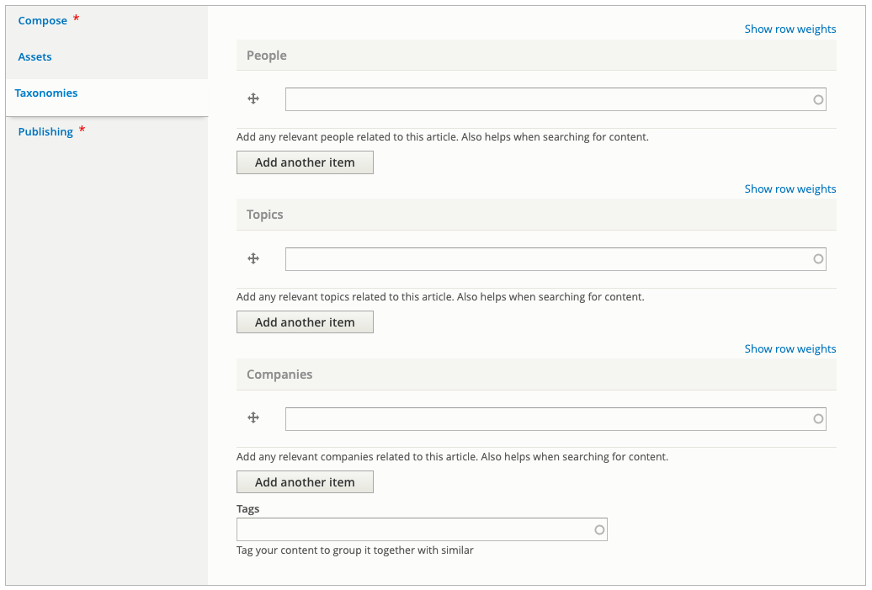Click help text about relevant people
872x590 pixels.
pos(443,137)
